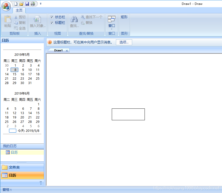Click the 今天: 2019/5/8 today link
Screen dimensions: 222x193
tap(28, 131)
